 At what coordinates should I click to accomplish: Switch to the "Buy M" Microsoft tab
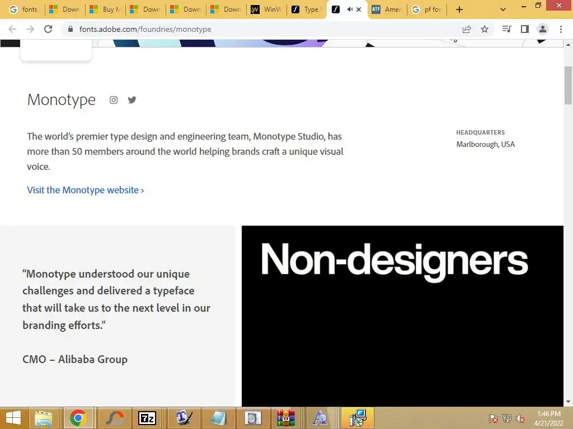(x=105, y=9)
